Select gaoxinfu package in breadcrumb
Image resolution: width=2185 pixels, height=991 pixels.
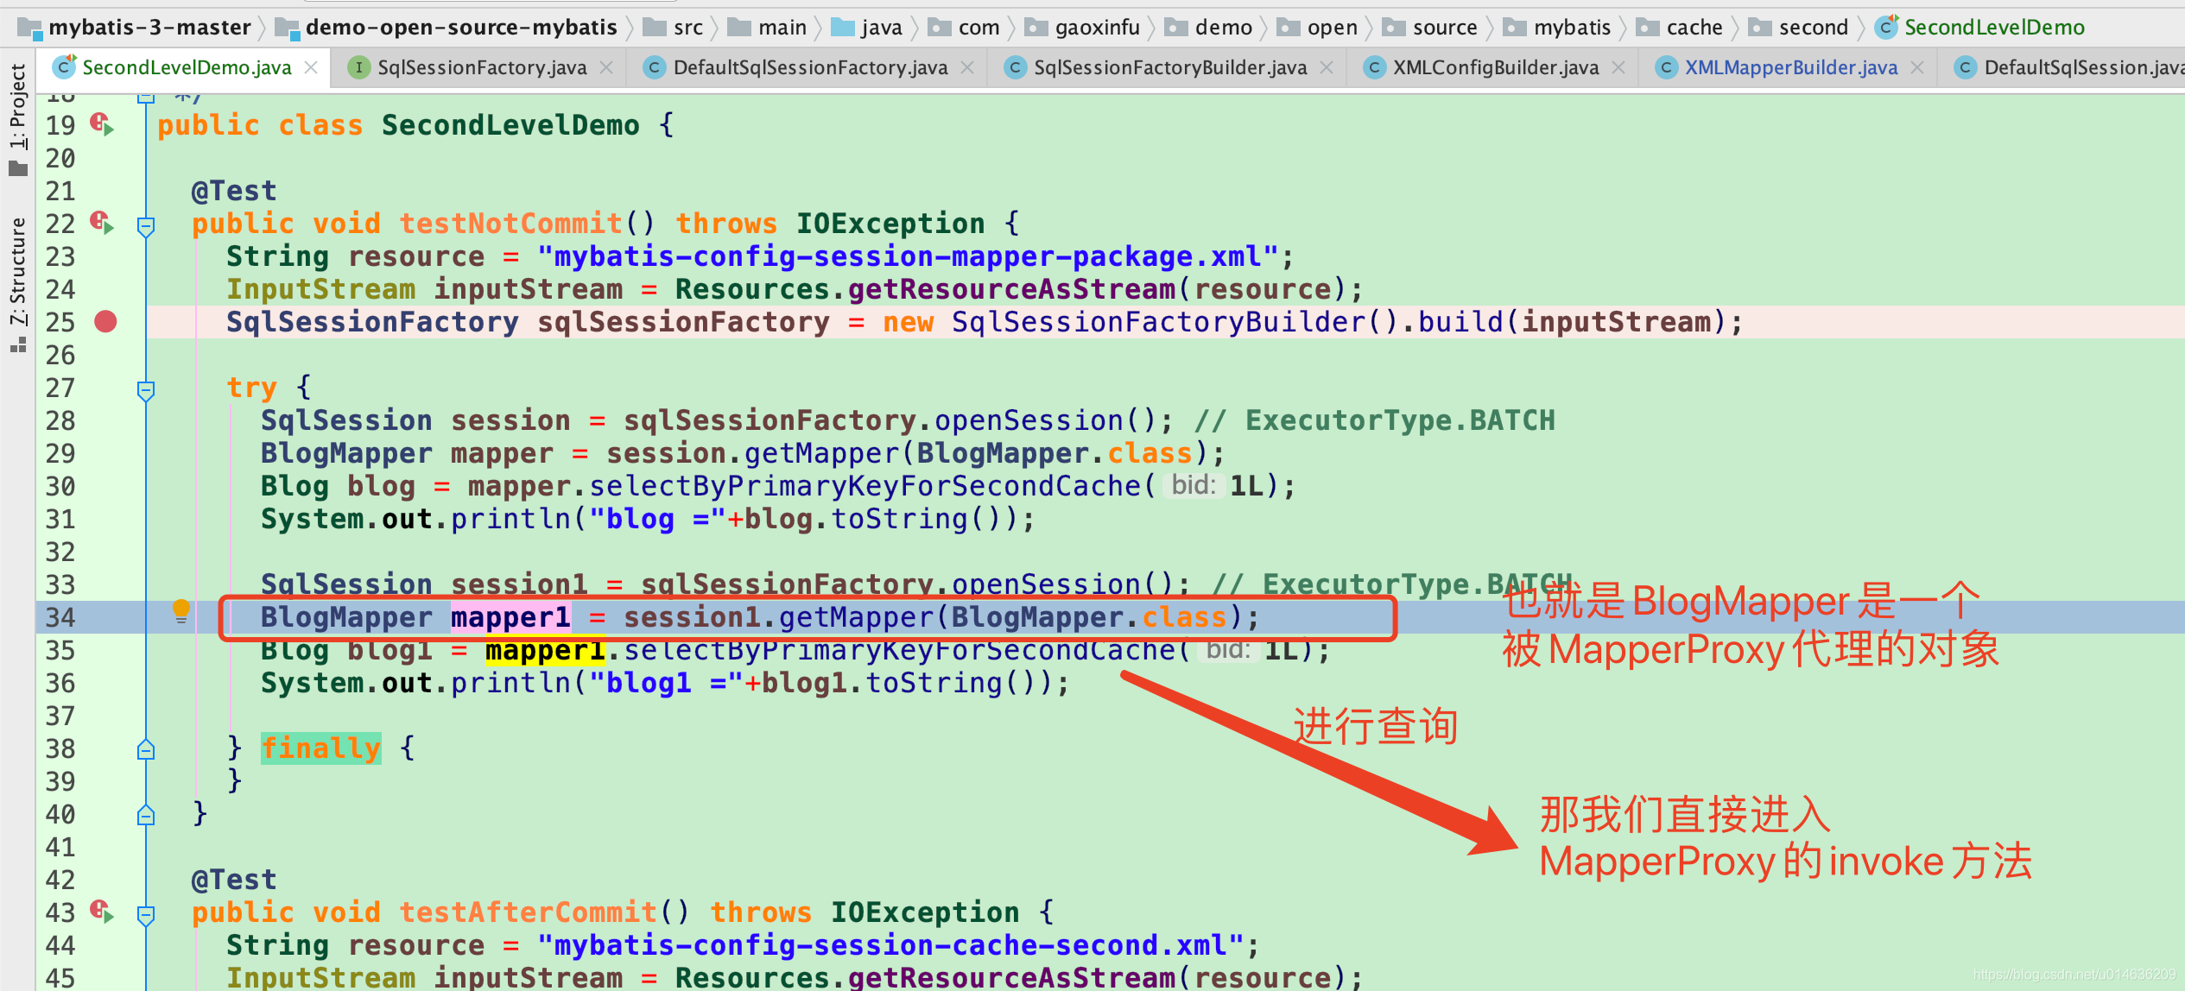click(x=1082, y=28)
